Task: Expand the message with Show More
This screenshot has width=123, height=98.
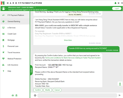Action: pos(68,40)
